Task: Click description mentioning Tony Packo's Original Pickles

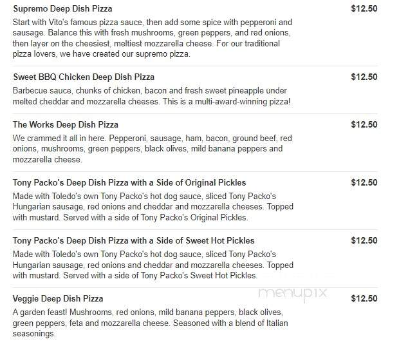Action: point(153,207)
